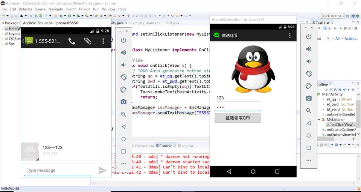This screenshot has width=361, height=192.
Task: Click the Type message input field
Action: click(58, 170)
